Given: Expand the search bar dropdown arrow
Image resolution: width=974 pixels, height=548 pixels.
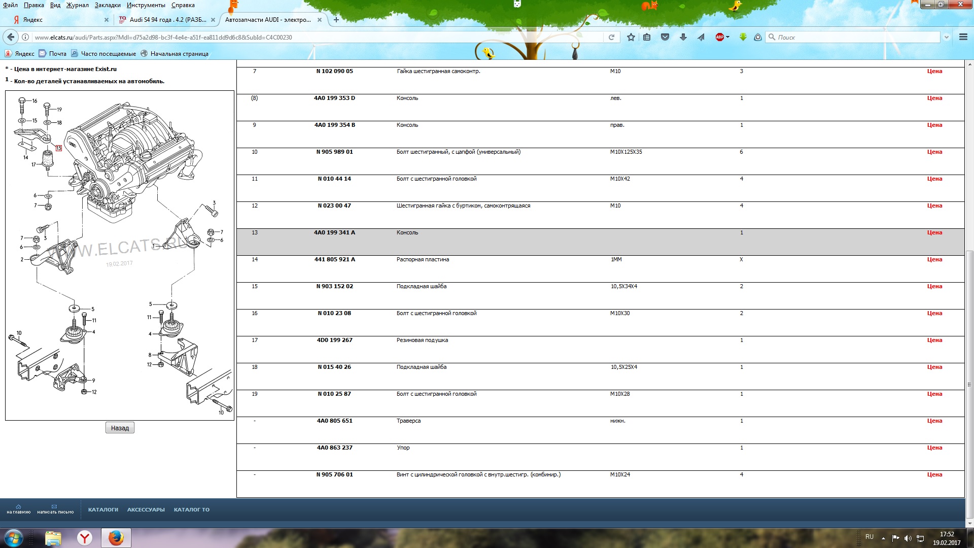Looking at the screenshot, I should click(x=946, y=37).
